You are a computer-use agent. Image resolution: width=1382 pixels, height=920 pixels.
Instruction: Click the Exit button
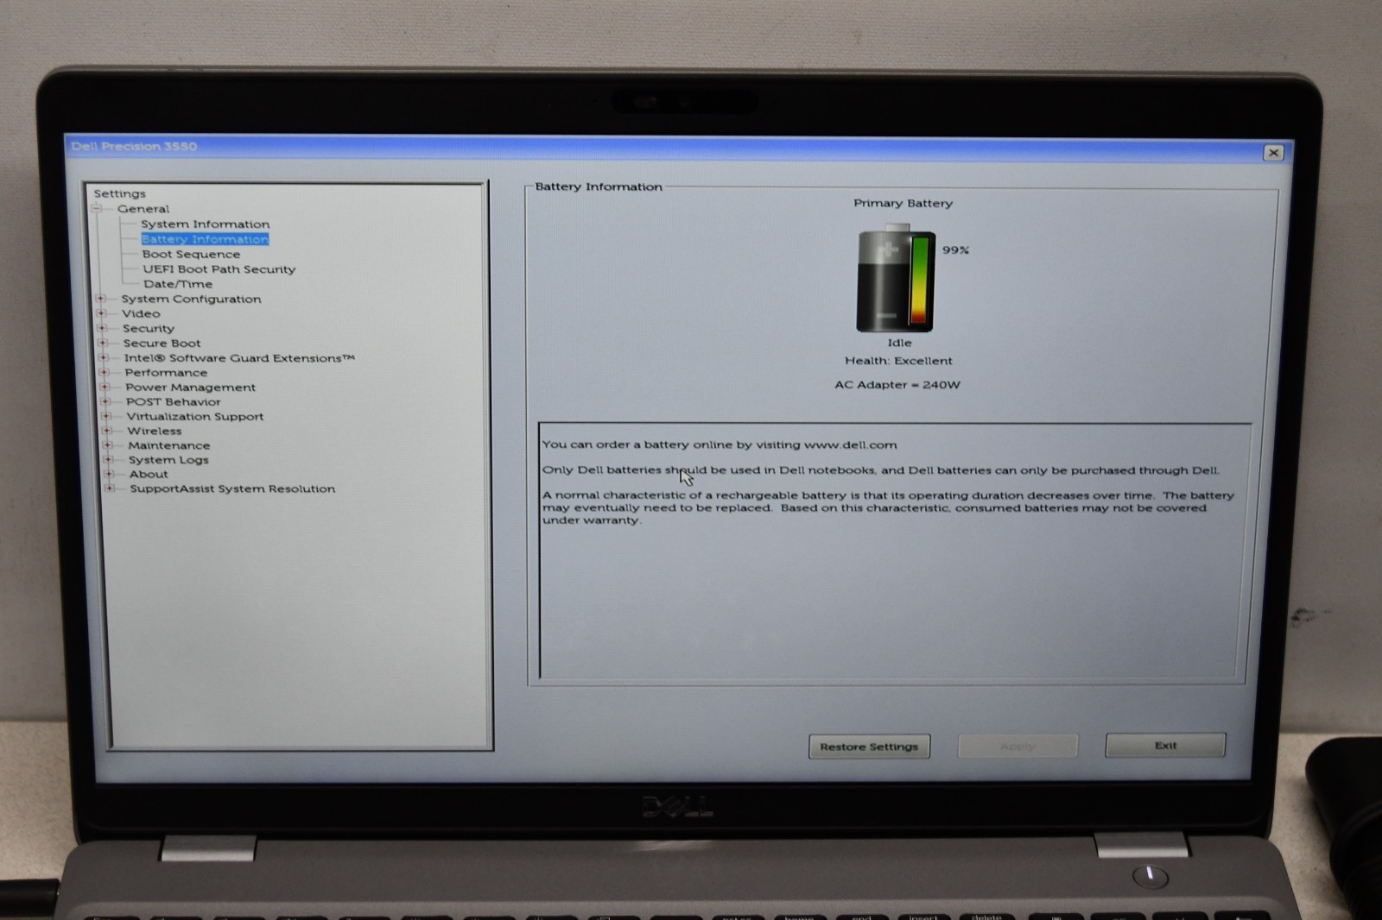tap(1165, 745)
